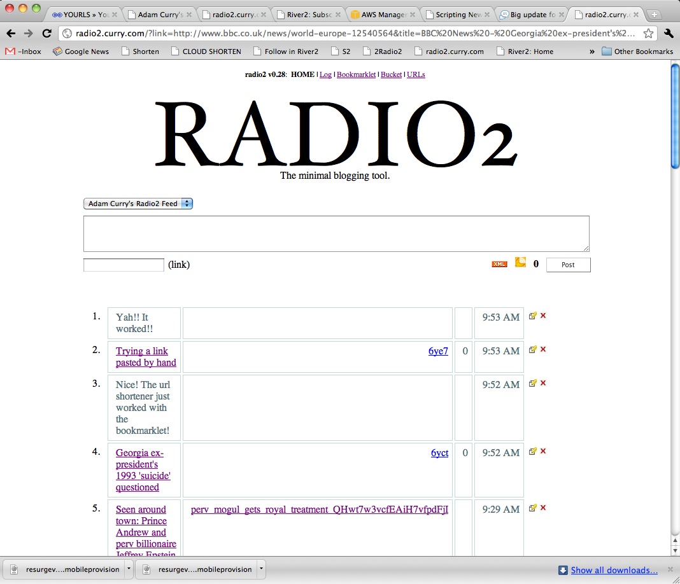Open the Adam Curry's Radio2 Feed dropdown
The height and width of the screenshot is (584, 680).
pos(138,204)
